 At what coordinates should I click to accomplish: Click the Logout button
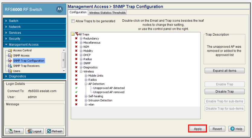click(34, 131)
